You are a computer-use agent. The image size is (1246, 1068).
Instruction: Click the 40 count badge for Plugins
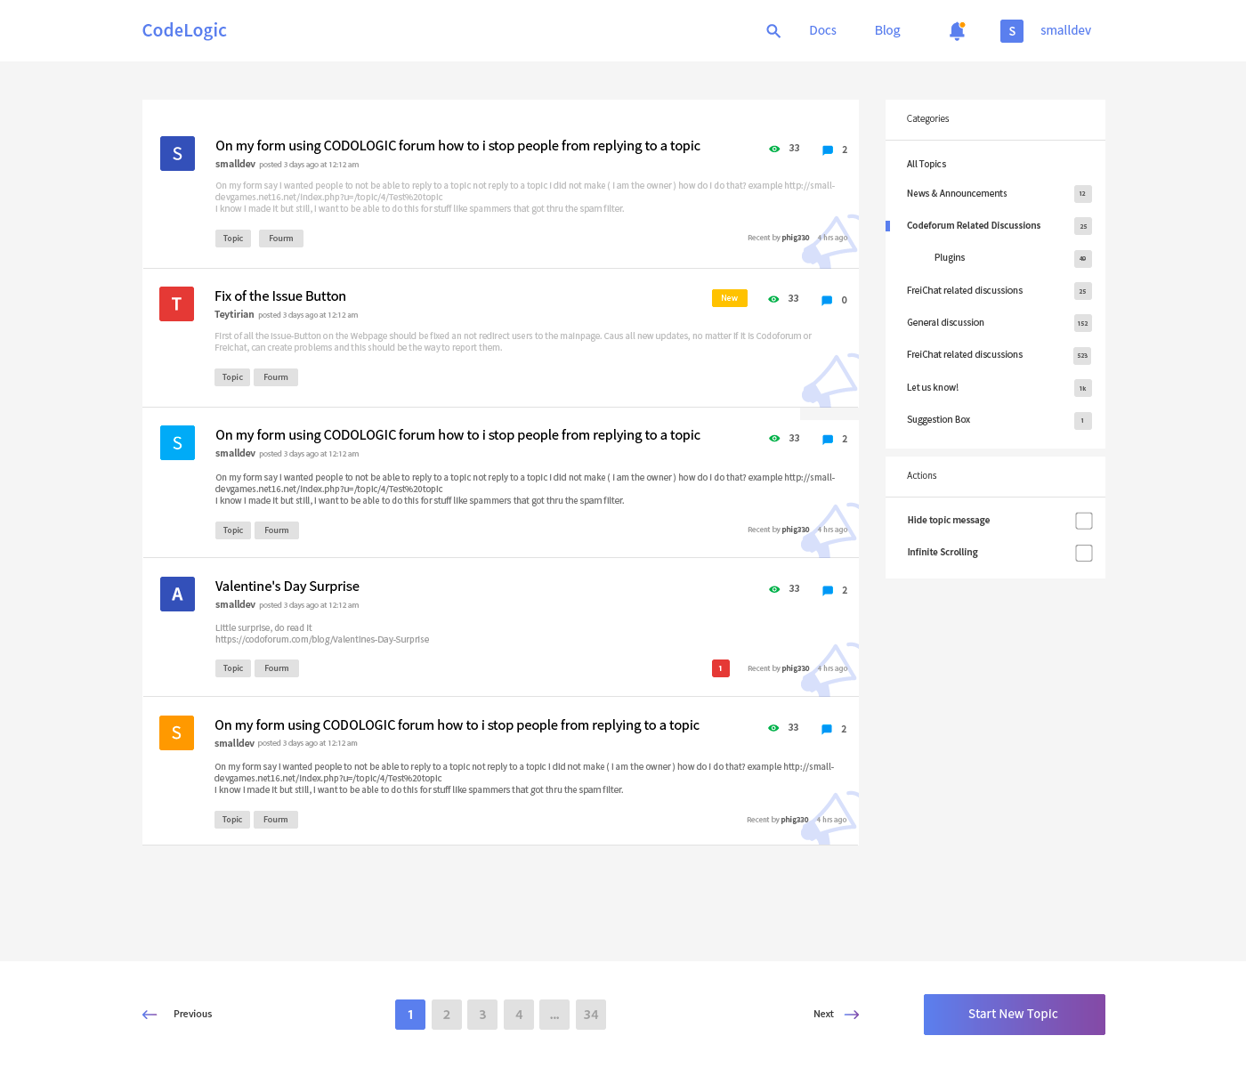[1083, 259]
